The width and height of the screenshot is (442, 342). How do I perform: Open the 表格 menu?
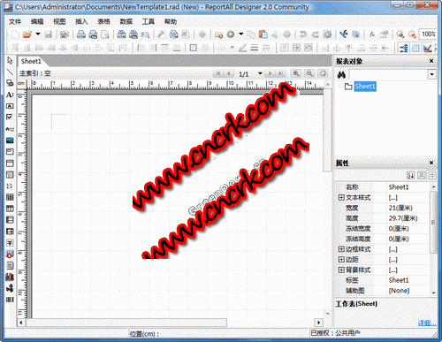click(x=103, y=21)
